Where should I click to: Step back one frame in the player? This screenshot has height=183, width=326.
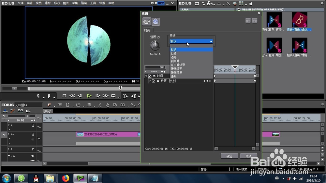click(x=80, y=96)
